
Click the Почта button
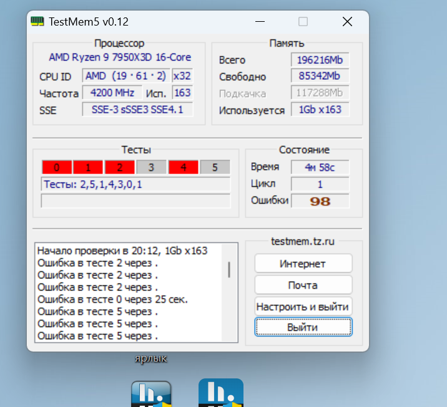[x=303, y=285]
